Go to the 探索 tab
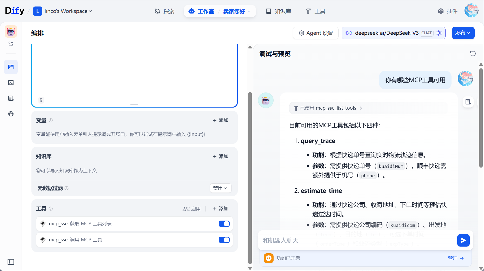 coord(164,11)
